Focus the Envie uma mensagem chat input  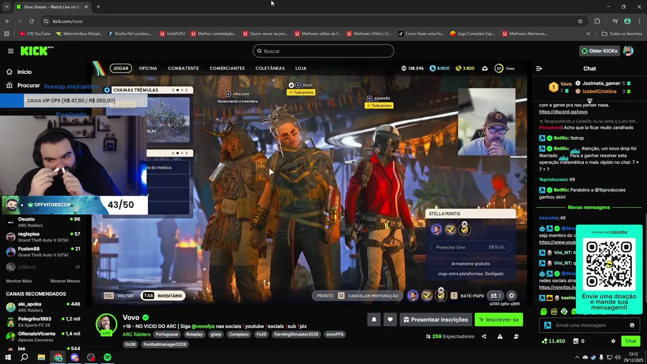589,325
